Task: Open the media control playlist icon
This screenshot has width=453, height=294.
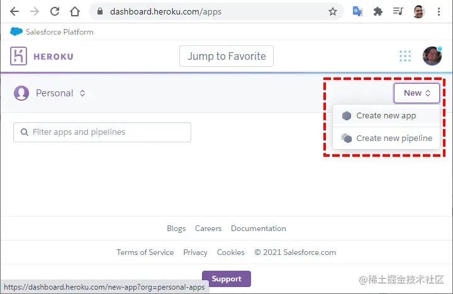Action: [x=398, y=11]
